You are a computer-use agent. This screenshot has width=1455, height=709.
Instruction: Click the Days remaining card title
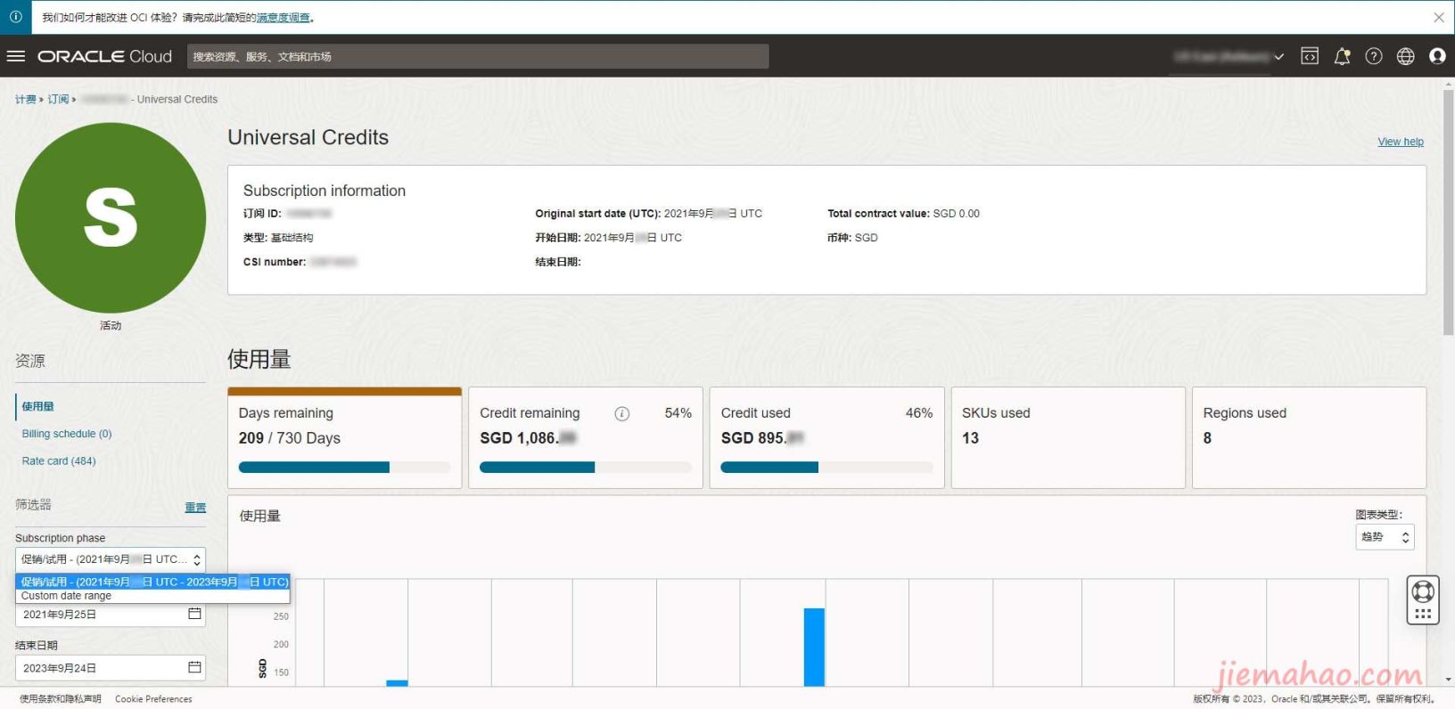(286, 413)
